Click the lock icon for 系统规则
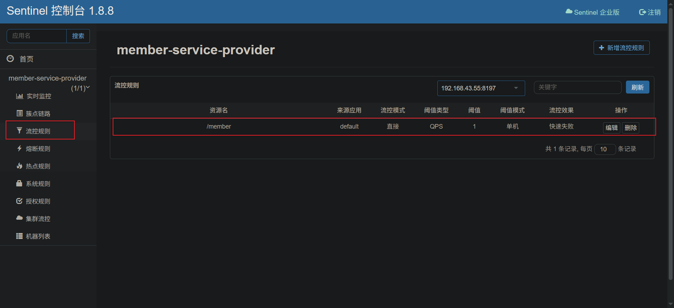This screenshot has height=308, width=674. tap(19, 183)
